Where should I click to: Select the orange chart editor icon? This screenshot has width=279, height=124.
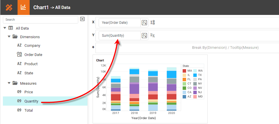coord(24,7)
